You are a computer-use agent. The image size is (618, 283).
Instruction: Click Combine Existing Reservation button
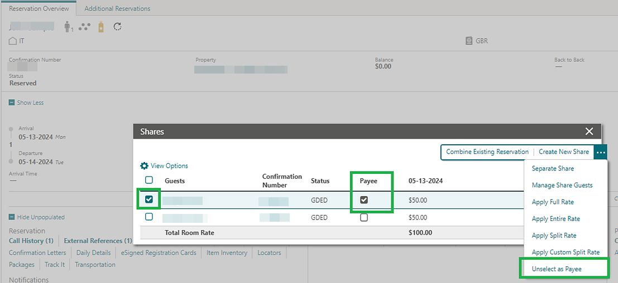pyautogui.click(x=487, y=152)
